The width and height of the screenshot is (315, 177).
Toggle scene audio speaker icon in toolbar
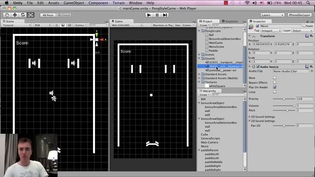[69, 25]
